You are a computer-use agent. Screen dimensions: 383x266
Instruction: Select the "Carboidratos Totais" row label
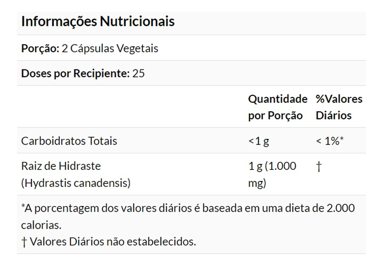(69, 141)
